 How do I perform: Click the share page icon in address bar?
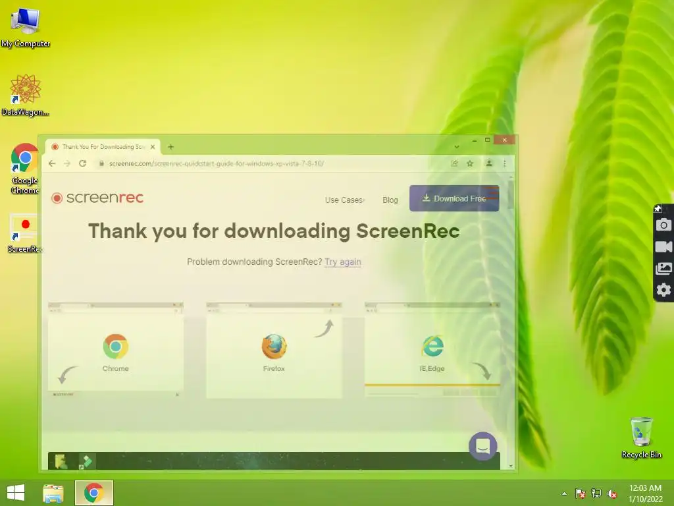454,163
